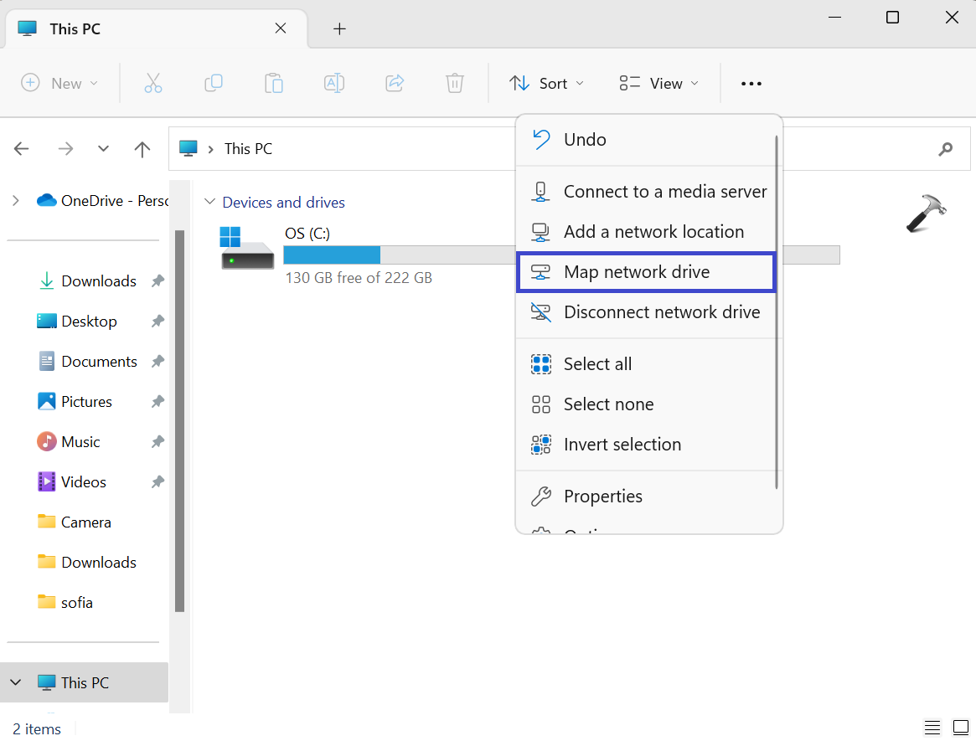The height and width of the screenshot is (741, 976).
Task: Switch to large icons view in status bar
Action: tap(960, 727)
